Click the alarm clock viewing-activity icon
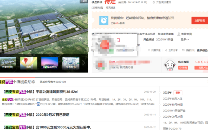Viewport: 208px width, 130px height. [x=104, y=21]
